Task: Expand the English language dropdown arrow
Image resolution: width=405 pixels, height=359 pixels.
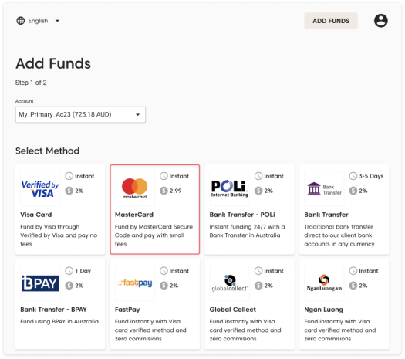Action: point(57,21)
